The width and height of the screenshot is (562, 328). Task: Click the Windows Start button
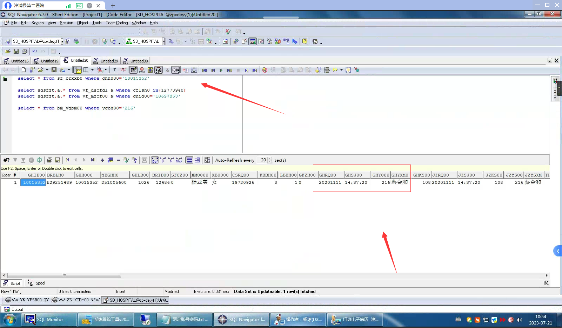click(x=9, y=320)
